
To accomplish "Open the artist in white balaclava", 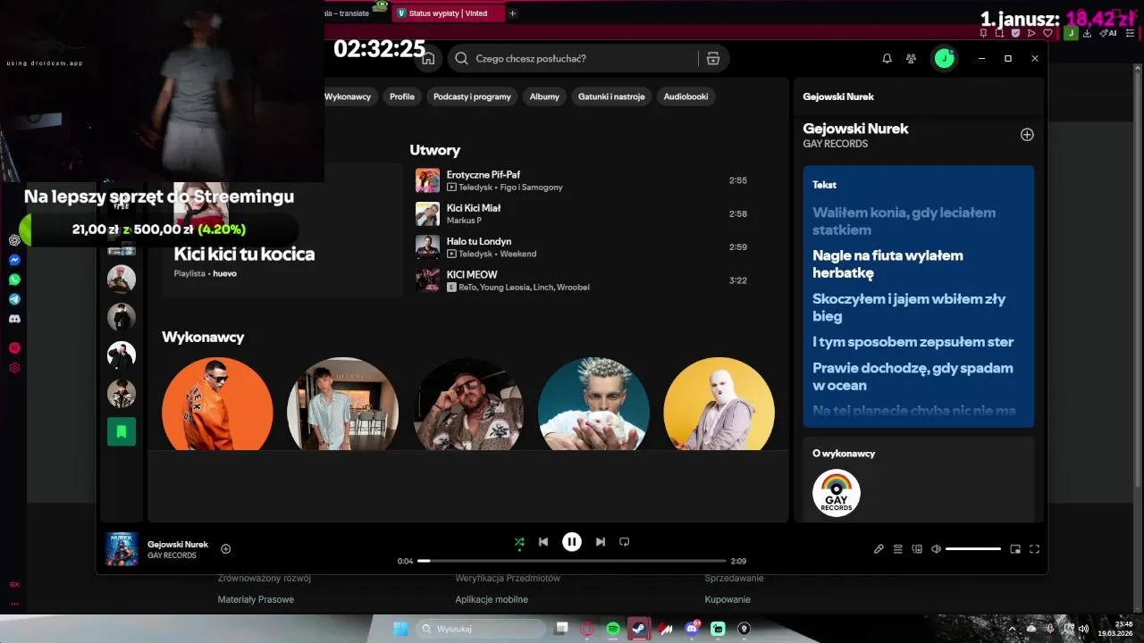I will [x=719, y=404].
